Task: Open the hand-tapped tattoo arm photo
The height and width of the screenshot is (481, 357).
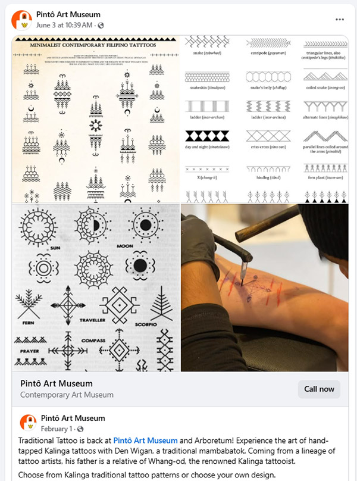Action: point(265,288)
